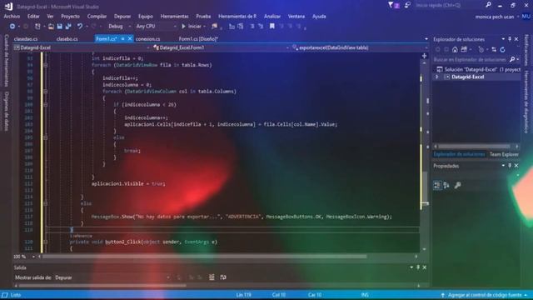Click the clear all output icon in Salida
This screenshot has width=533, height=300.
(212, 277)
